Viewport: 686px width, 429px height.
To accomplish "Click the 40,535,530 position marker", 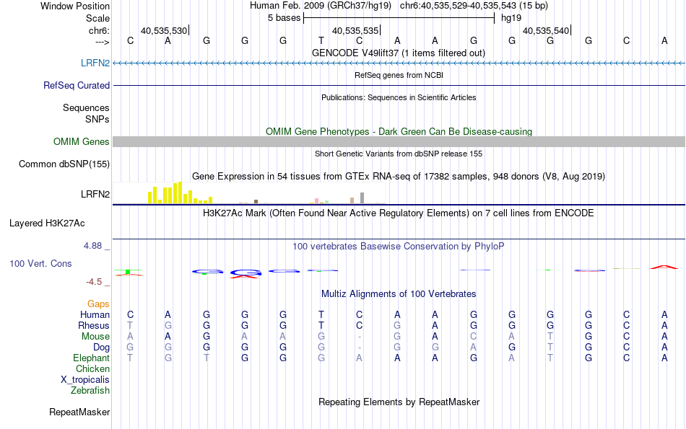I will (164, 30).
